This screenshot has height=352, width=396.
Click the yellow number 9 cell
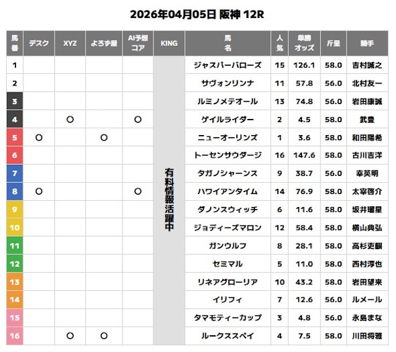tap(15, 209)
